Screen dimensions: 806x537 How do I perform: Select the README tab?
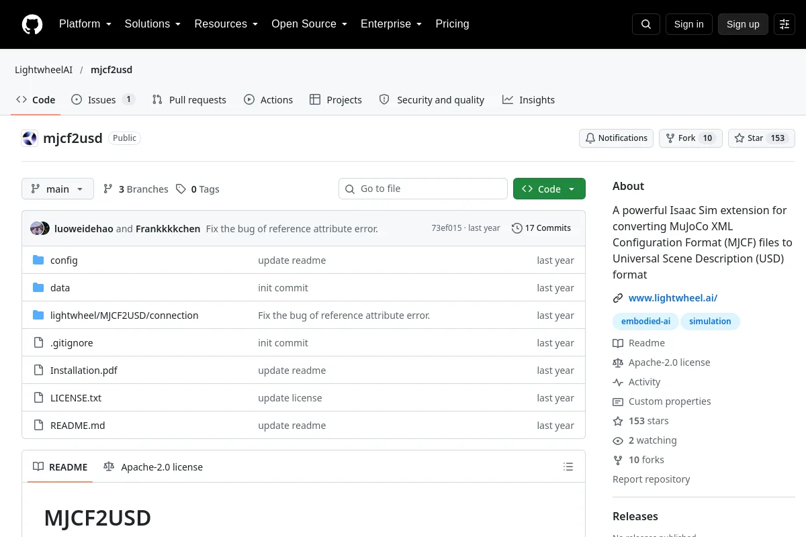click(60, 467)
